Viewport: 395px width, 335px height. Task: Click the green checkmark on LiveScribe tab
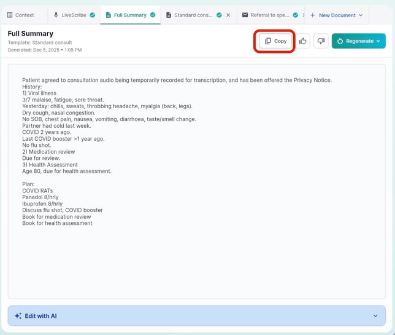pyautogui.click(x=93, y=15)
